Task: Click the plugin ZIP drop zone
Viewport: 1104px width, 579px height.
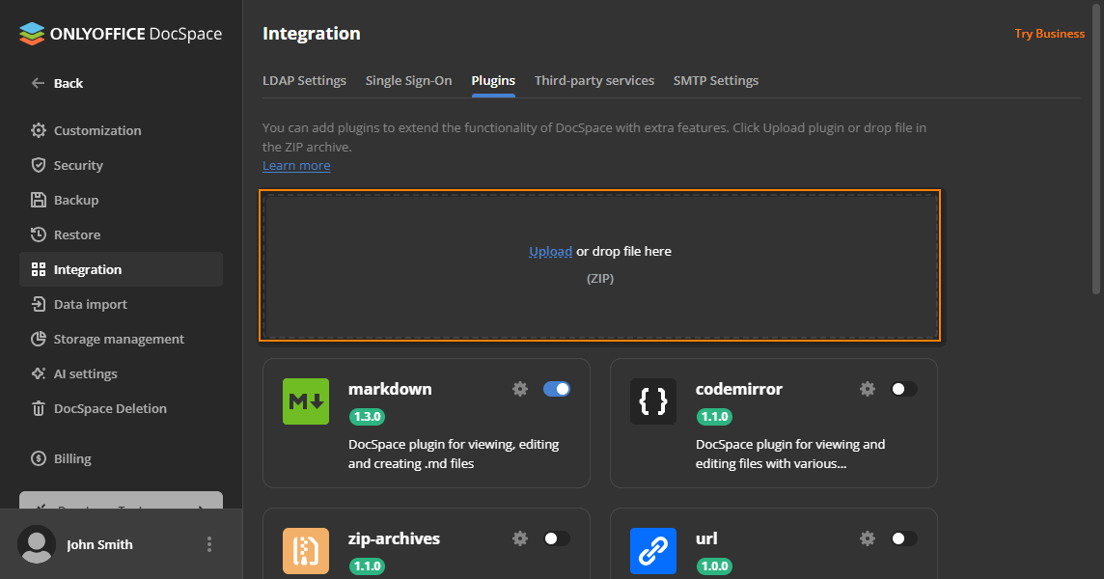Action: pyautogui.click(x=600, y=264)
